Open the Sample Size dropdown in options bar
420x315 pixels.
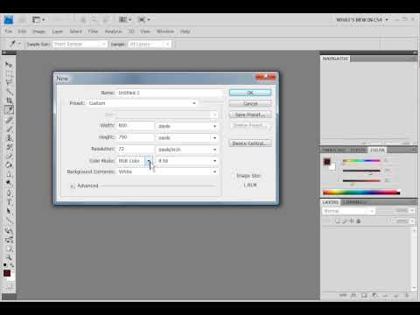(x=80, y=44)
